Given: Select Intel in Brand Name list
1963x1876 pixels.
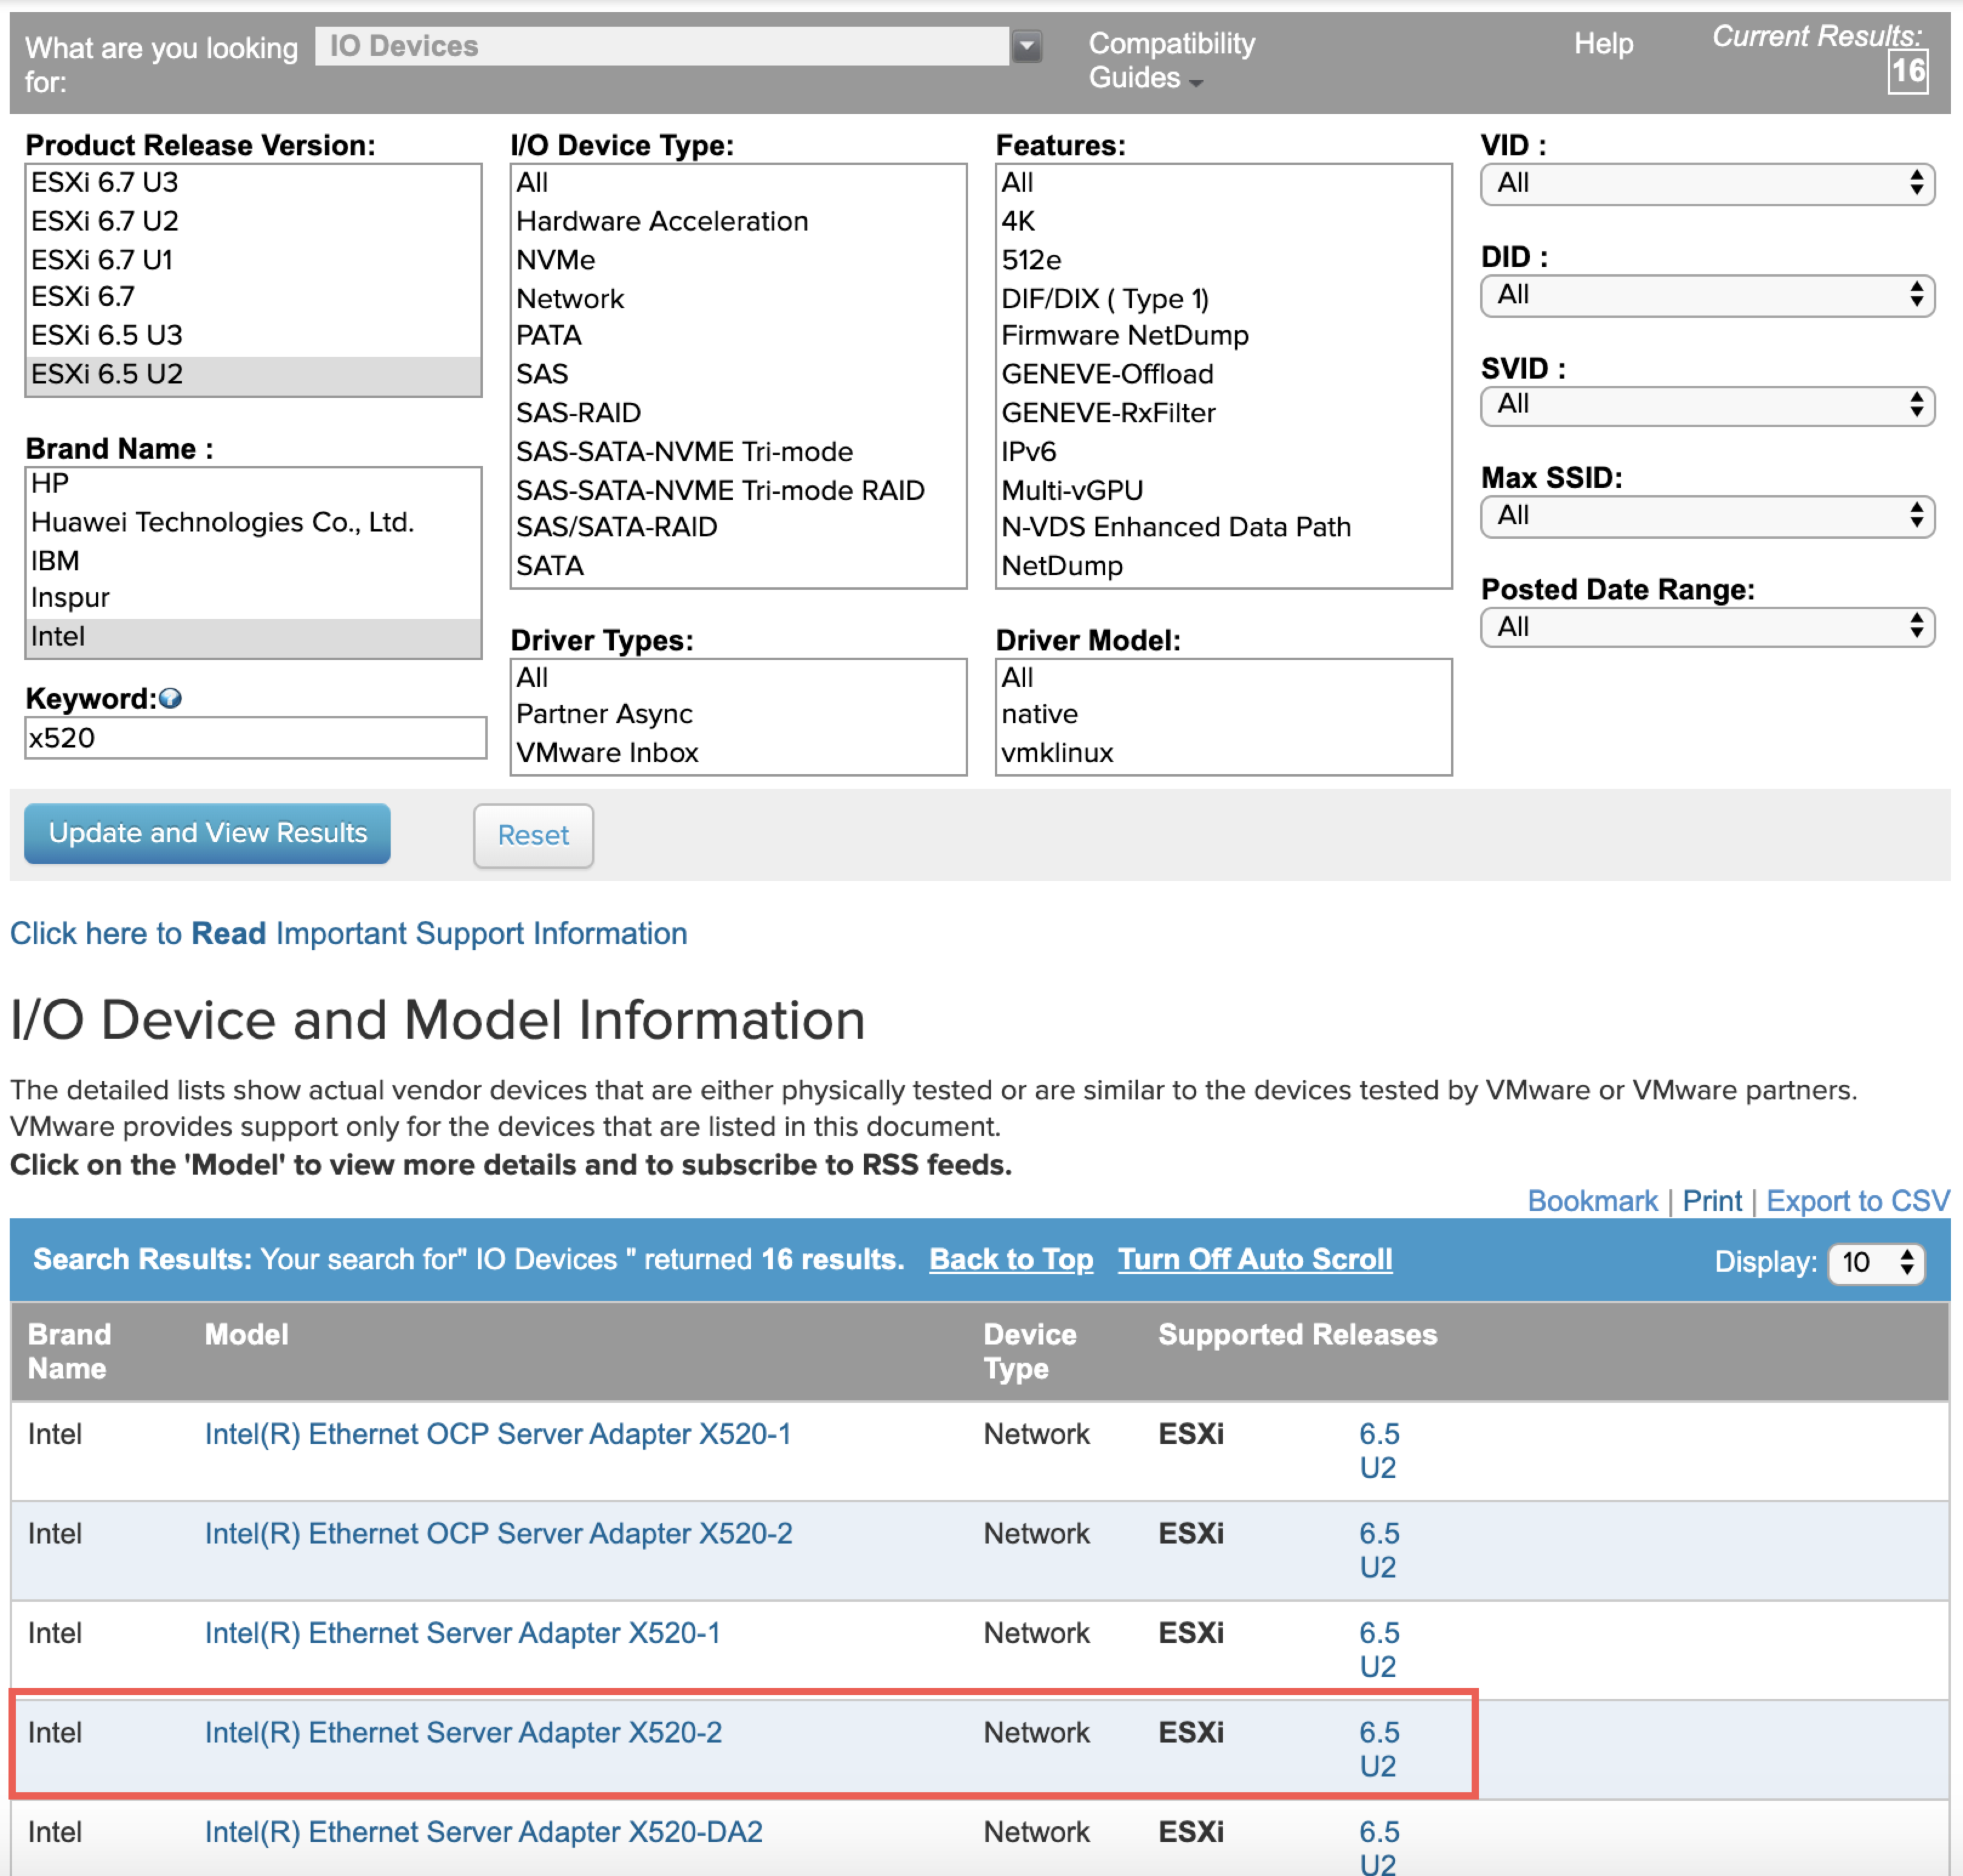Looking at the screenshot, I should (x=253, y=637).
